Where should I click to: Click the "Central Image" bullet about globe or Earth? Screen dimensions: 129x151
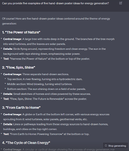tap(56, 117)
